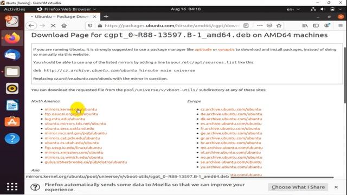Image resolution: width=347 pixels, height=195 pixels.
Task: Open de.archive.ubuntu.com/ubuntu link
Action: click(232, 114)
